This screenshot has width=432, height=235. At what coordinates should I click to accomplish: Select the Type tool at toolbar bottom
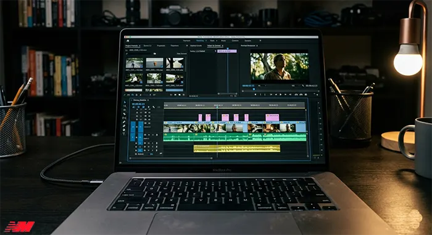point(124,134)
